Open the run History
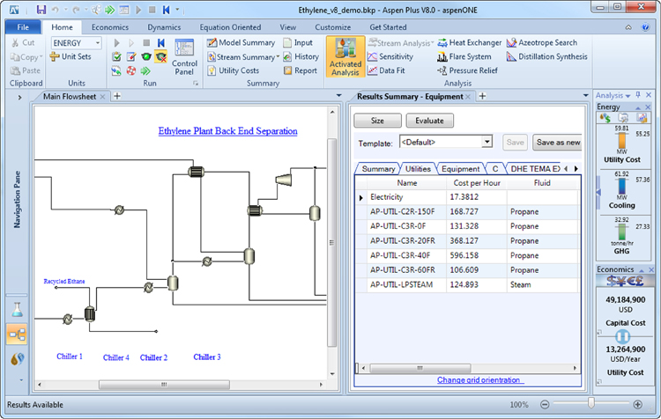 pos(301,56)
